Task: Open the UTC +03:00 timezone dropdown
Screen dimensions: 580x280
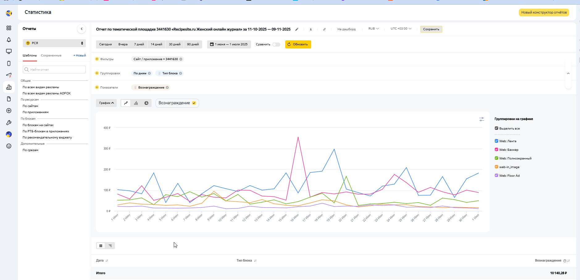Action: click(400, 29)
